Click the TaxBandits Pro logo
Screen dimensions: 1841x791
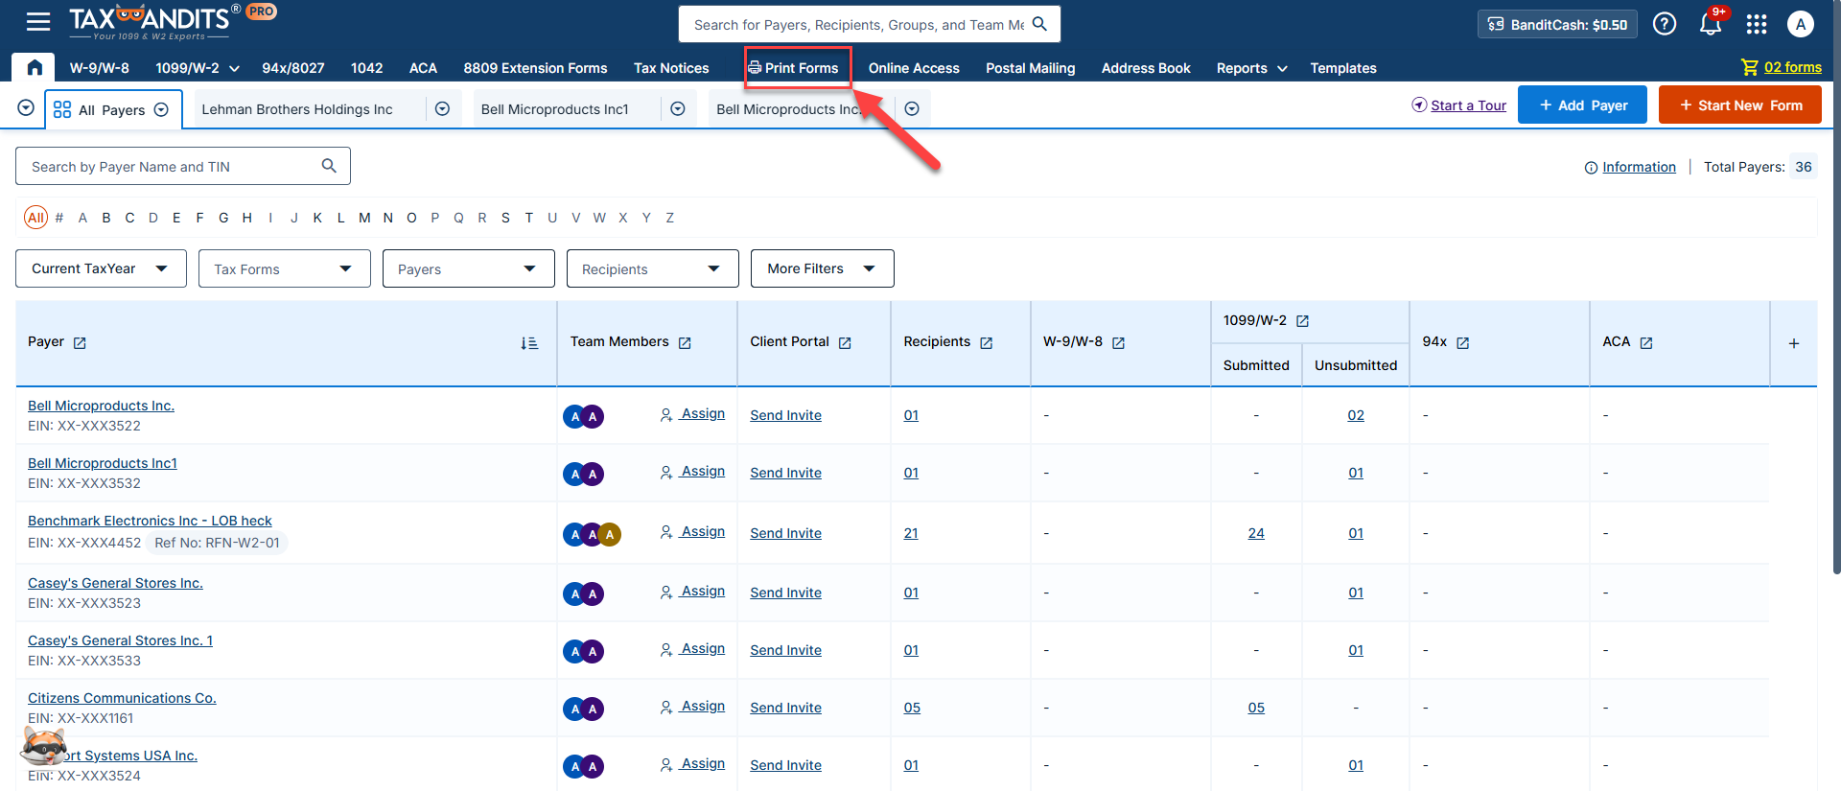[173, 22]
